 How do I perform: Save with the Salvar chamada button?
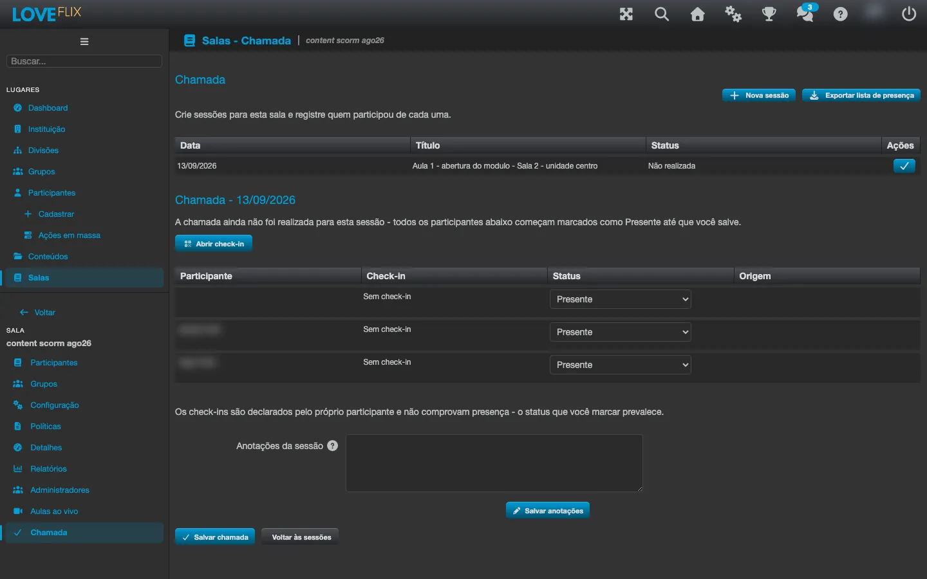[x=215, y=537]
